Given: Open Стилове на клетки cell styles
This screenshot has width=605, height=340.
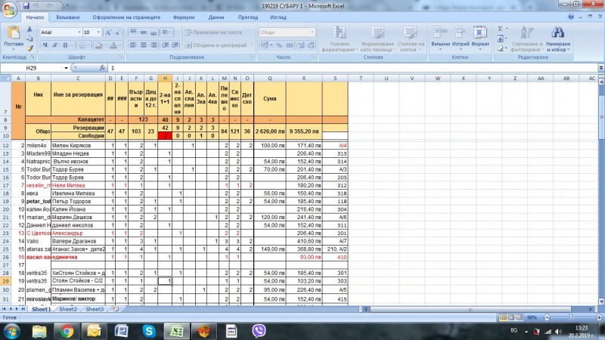Looking at the screenshot, I should (411, 39).
